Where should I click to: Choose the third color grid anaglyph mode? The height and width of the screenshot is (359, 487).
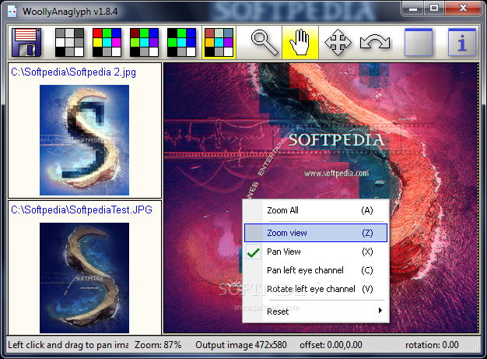(144, 42)
